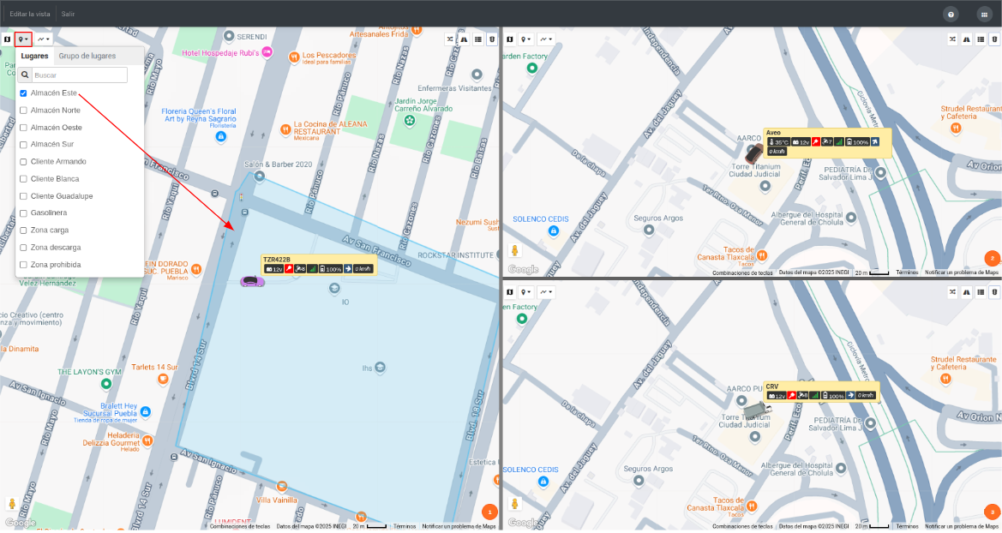Viewport: 1002px width, 533px height.
Task: Open the places dropdown in the CRV map
Action: coord(526,293)
